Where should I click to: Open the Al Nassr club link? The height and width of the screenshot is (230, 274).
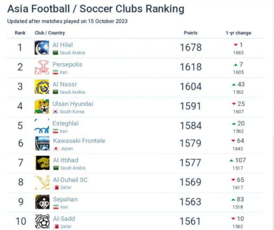click(x=65, y=84)
